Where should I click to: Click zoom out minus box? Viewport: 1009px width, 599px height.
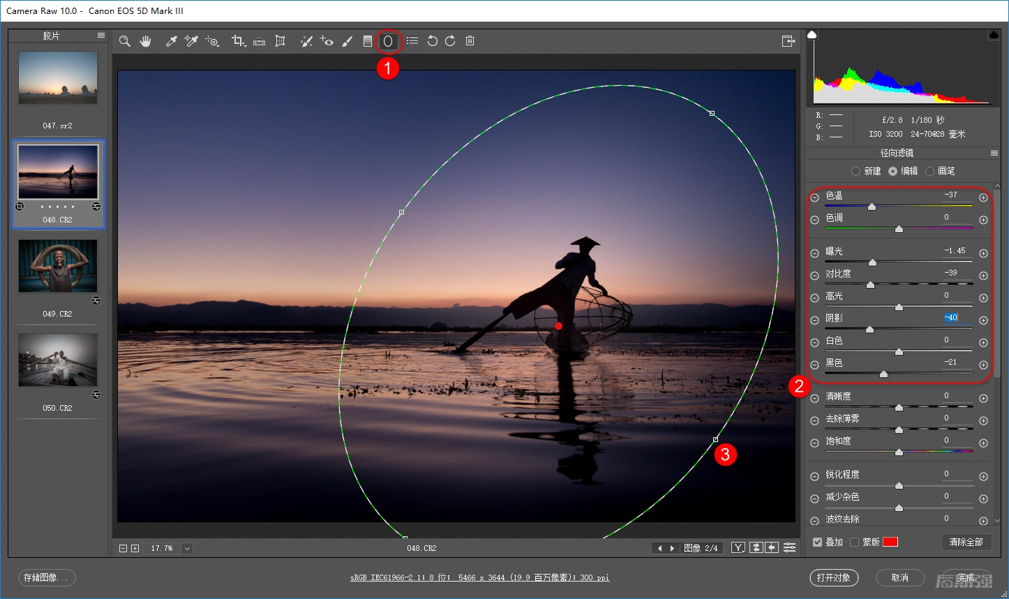pyautogui.click(x=124, y=549)
